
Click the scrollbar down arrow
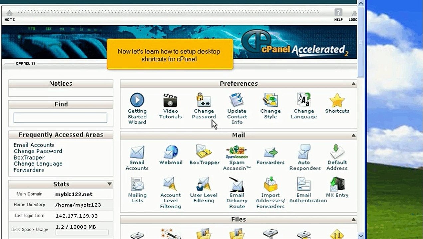pos(361,236)
